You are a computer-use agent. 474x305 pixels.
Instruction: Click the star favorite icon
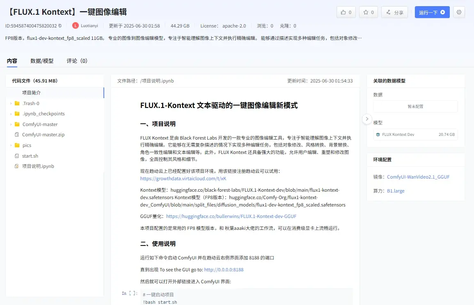click(366, 12)
